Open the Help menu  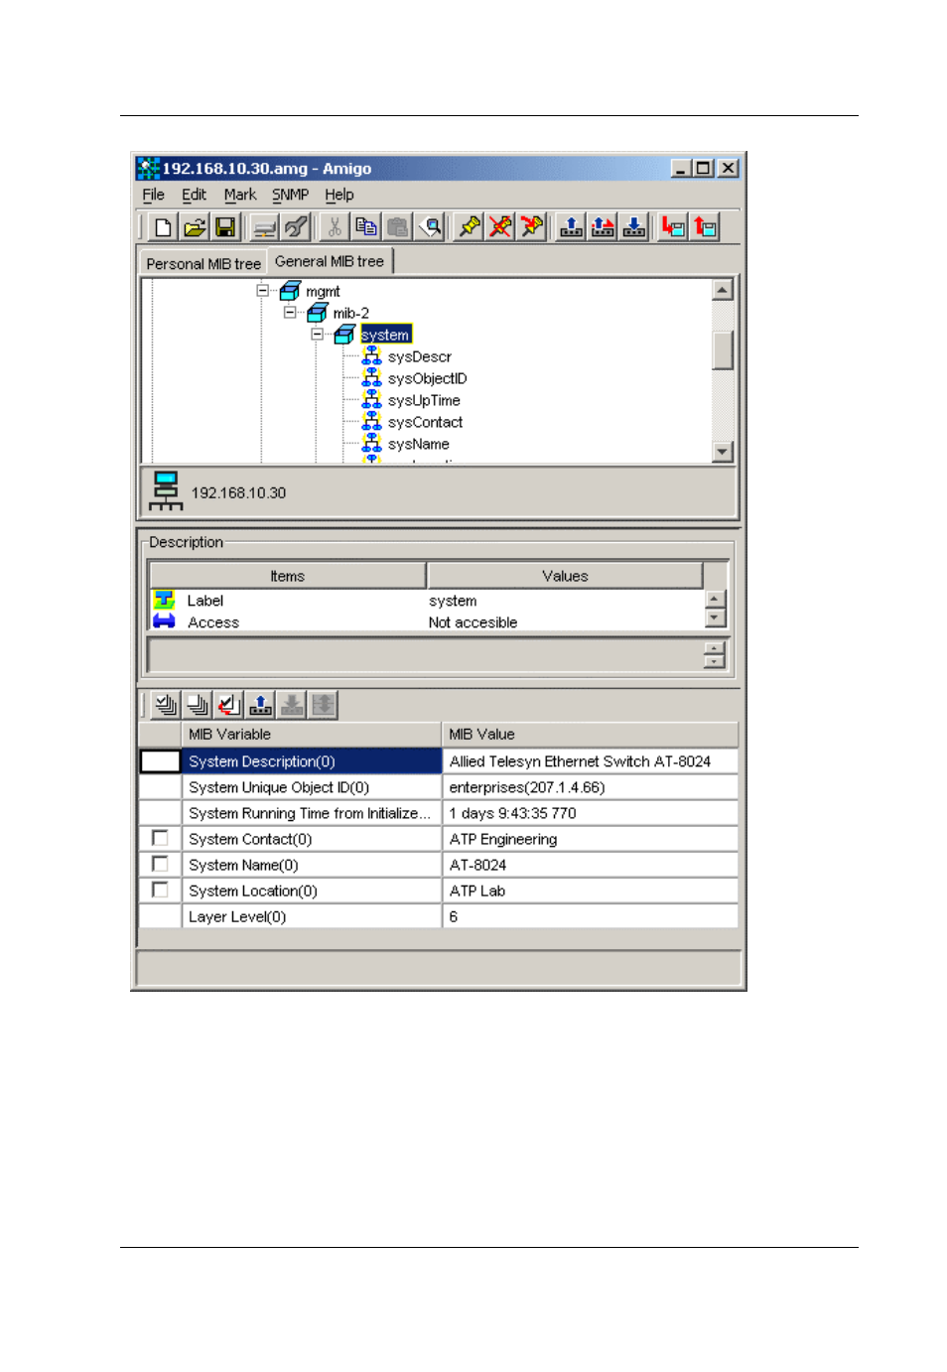point(338,195)
